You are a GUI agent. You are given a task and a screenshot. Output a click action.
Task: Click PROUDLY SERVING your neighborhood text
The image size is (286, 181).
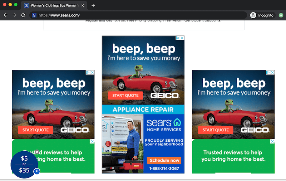[x=164, y=142]
